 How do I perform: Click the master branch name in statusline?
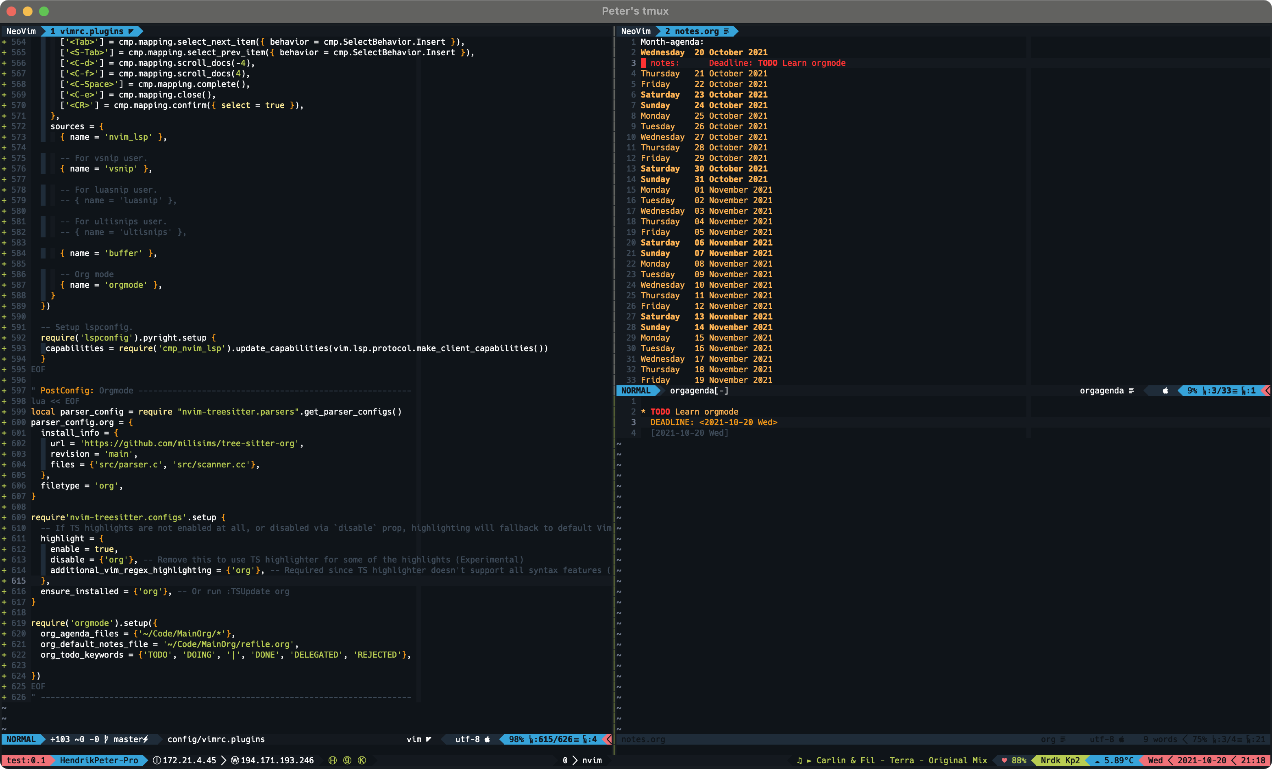click(x=128, y=739)
